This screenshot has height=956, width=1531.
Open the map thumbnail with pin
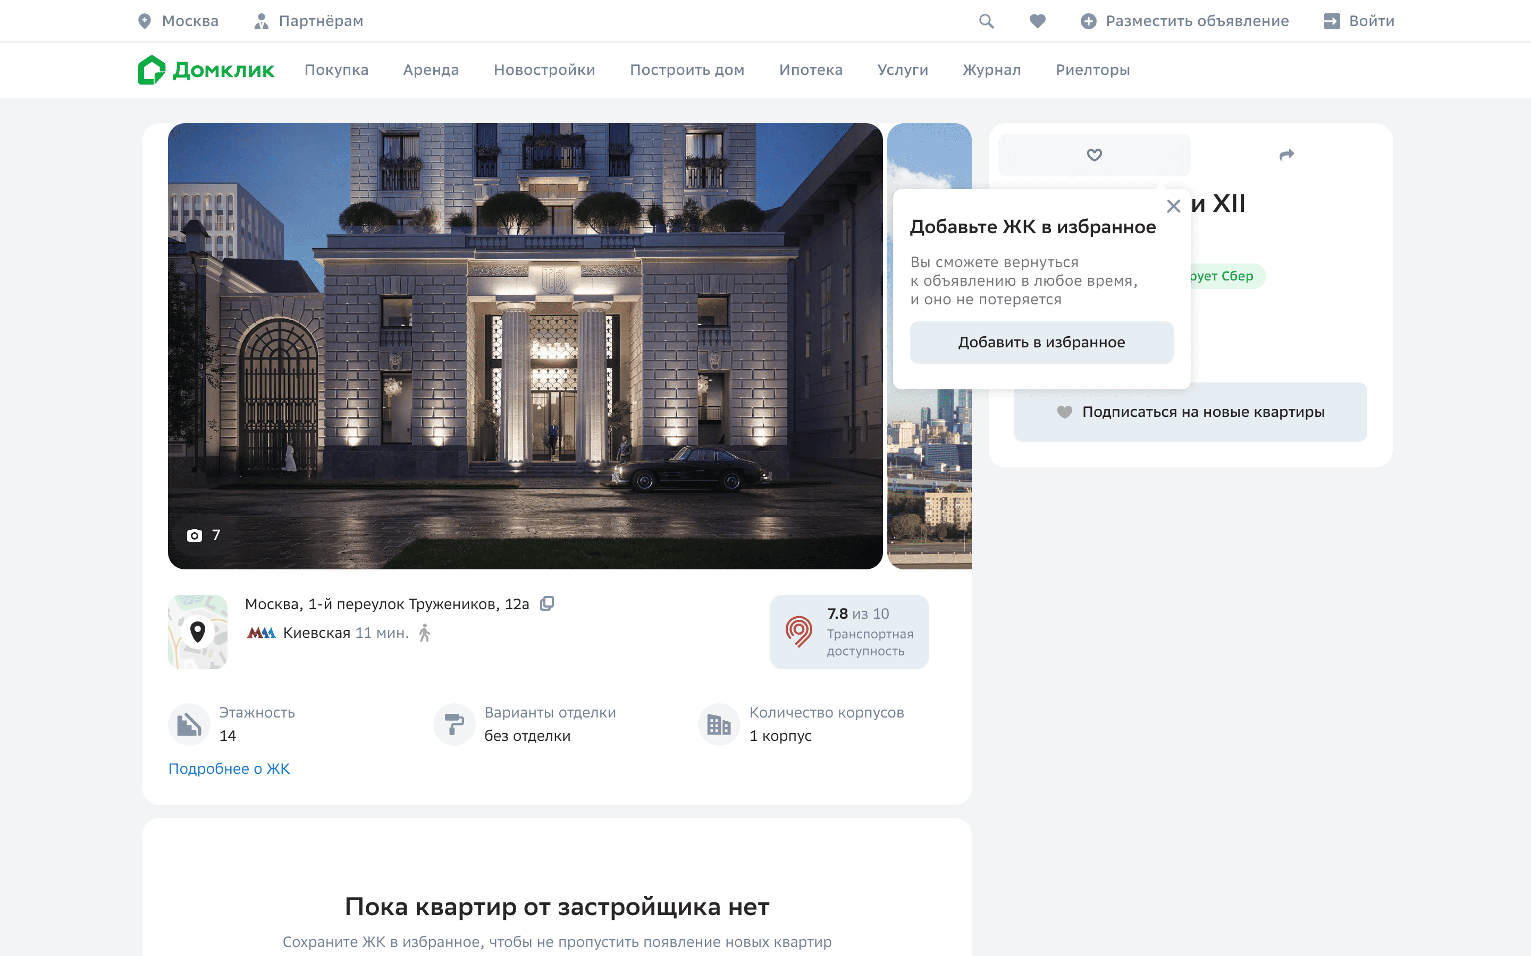tap(197, 631)
